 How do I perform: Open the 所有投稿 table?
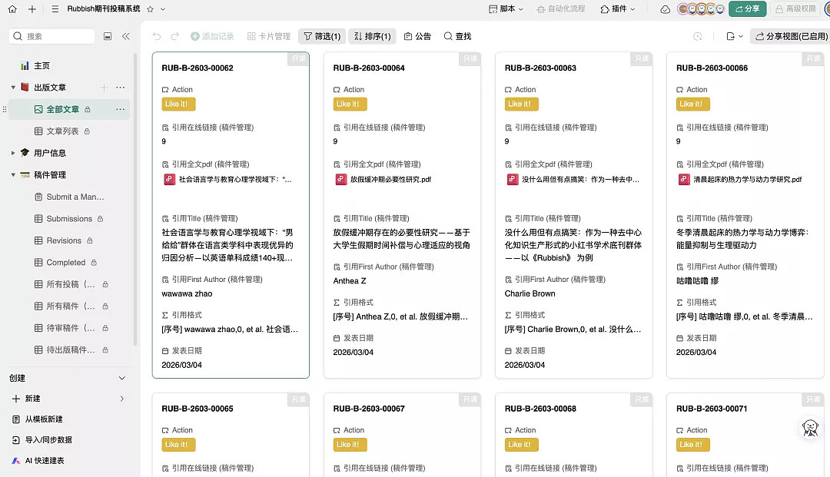[71, 284]
